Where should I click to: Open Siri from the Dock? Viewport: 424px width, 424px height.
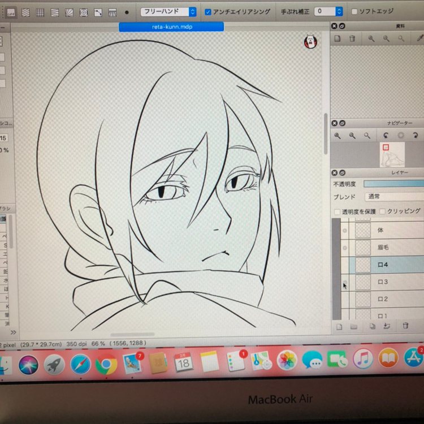[x=28, y=365]
